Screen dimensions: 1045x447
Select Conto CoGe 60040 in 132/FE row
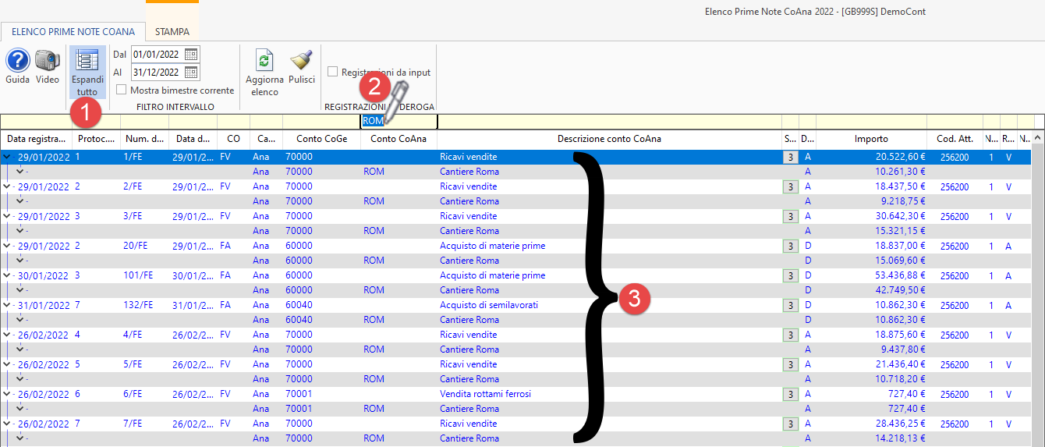[299, 305]
